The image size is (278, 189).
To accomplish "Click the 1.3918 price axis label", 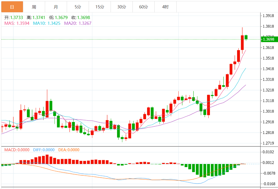I will click(x=268, y=16).
